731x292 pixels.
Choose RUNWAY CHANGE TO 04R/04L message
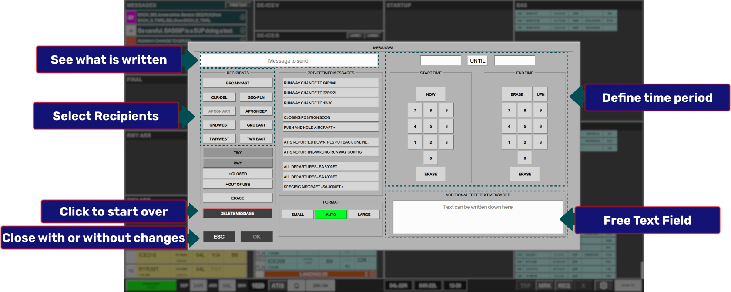pos(331,83)
